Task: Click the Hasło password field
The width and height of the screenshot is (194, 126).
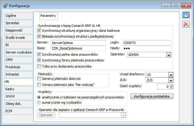Action: tap(147, 48)
